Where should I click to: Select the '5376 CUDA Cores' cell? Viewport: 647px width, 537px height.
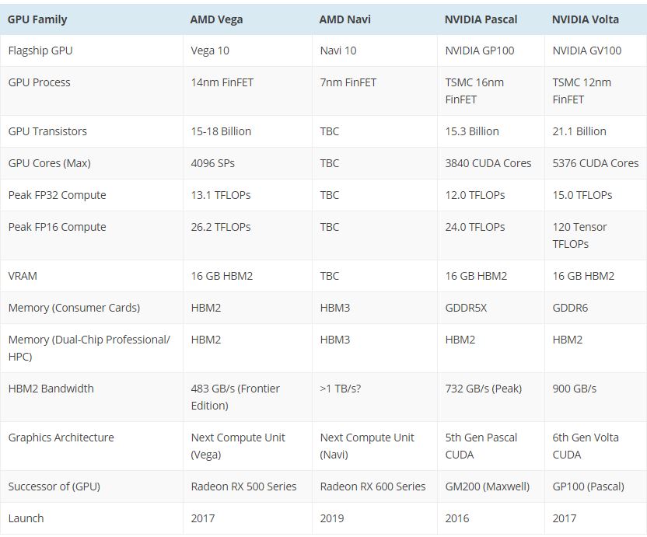(x=595, y=163)
